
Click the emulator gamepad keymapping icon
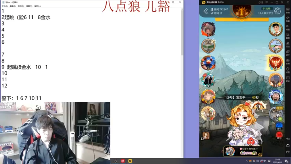coord(261,2)
